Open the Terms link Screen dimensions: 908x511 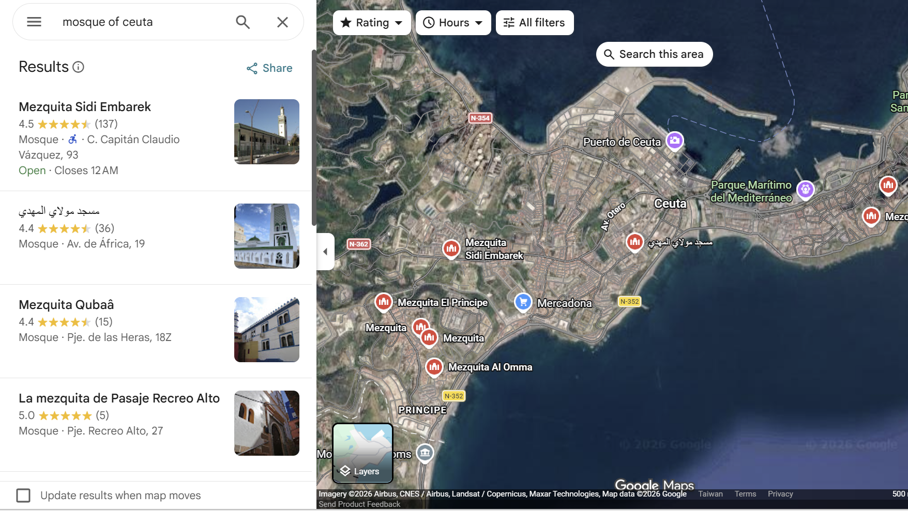(745, 494)
